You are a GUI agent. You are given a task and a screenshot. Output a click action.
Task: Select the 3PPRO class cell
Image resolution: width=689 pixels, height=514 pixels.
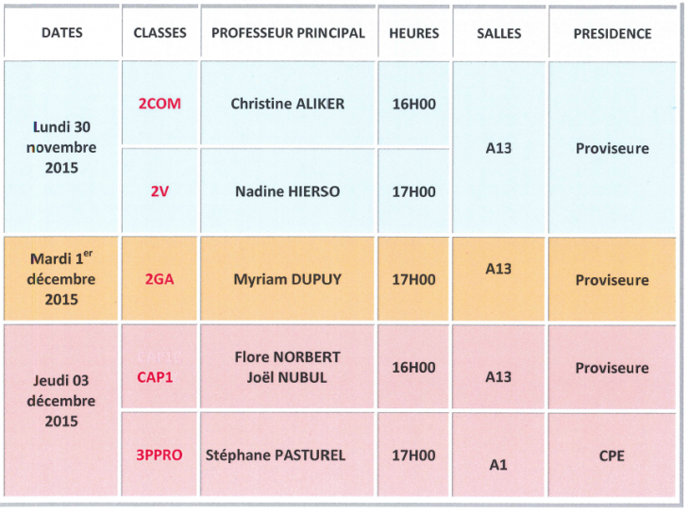(160, 455)
